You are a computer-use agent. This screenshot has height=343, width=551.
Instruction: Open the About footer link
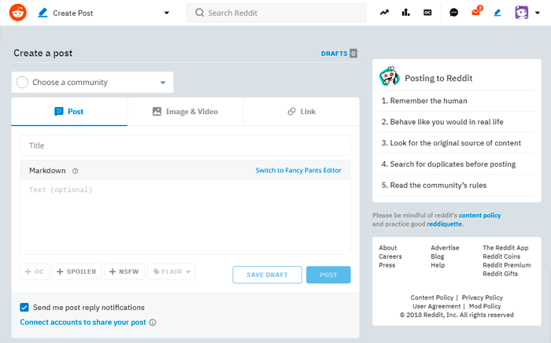pos(387,248)
